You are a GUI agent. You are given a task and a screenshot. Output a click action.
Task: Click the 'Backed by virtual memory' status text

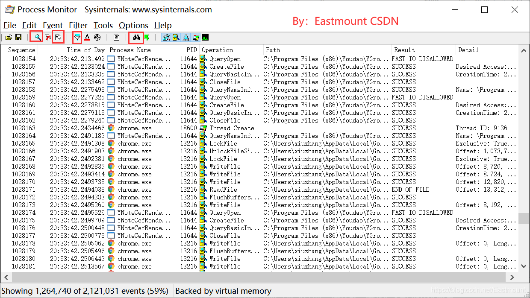coord(223,291)
